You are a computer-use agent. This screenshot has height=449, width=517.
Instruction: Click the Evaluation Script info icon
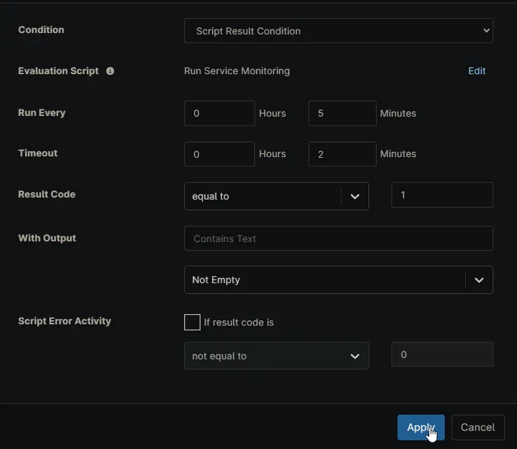(x=110, y=71)
